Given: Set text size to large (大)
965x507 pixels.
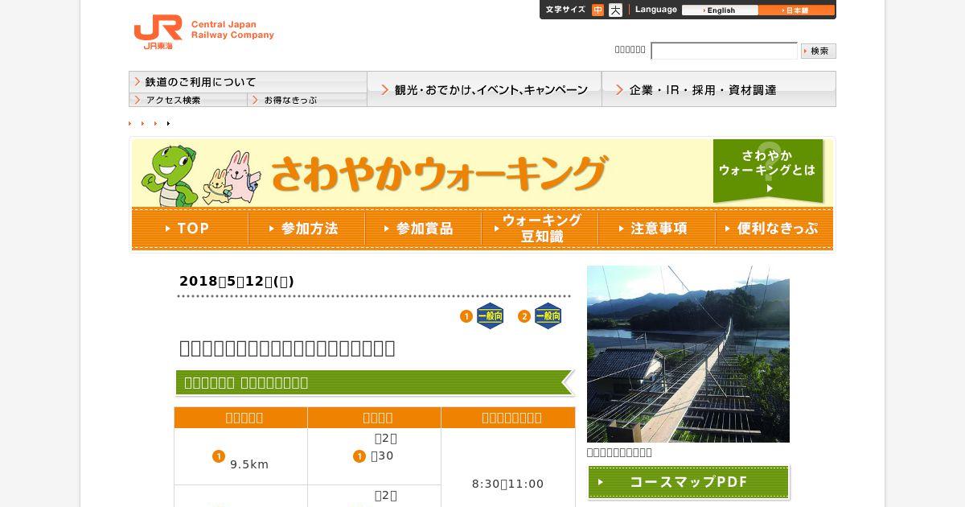Looking at the screenshot, I should 615,10.
